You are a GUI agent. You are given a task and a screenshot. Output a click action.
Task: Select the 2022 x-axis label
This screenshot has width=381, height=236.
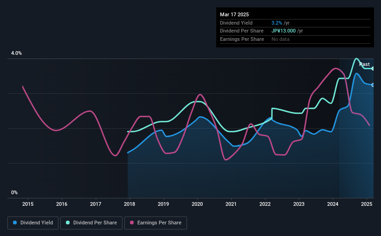[x=265, y=204]
